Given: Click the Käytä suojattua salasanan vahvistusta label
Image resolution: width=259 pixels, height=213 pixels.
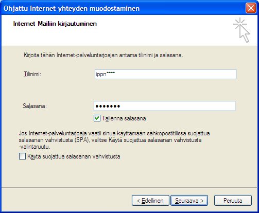Looking at the screenshot, I should (74, 156).
